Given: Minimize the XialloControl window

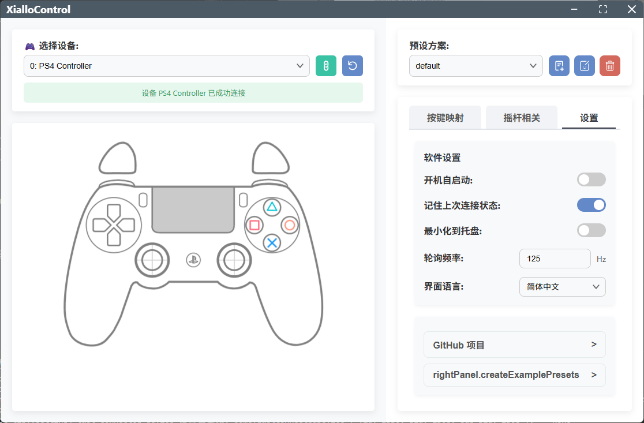Looking at the screenshot, I should 574,9.
